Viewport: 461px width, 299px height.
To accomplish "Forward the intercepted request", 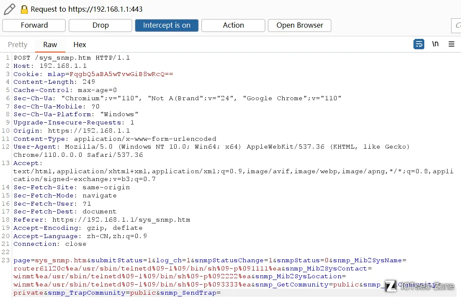I will pyautogui.click(x=34, y=25).
